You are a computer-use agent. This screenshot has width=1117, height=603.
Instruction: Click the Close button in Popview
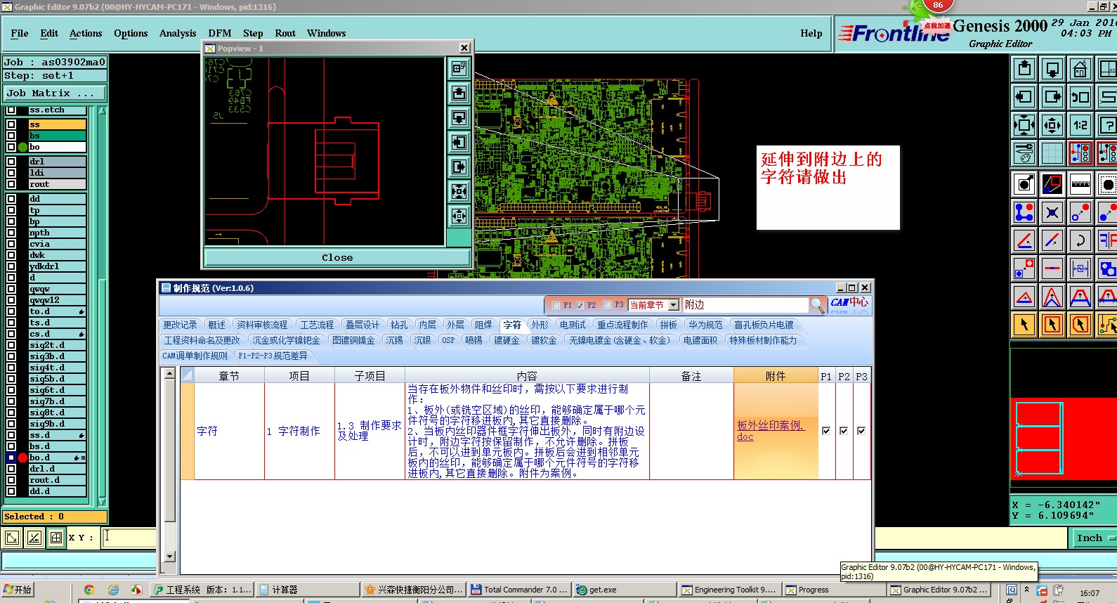(337, 257)
